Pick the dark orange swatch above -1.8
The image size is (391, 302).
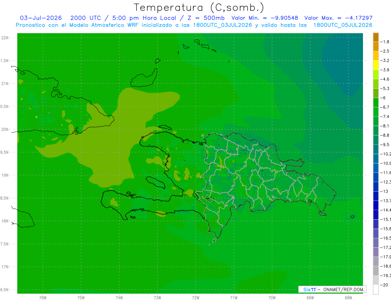(376, 37)
